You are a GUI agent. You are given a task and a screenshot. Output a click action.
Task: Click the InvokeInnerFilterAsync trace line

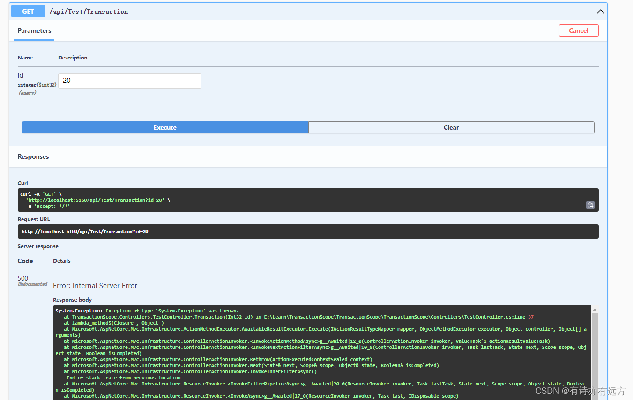(190, 371)
